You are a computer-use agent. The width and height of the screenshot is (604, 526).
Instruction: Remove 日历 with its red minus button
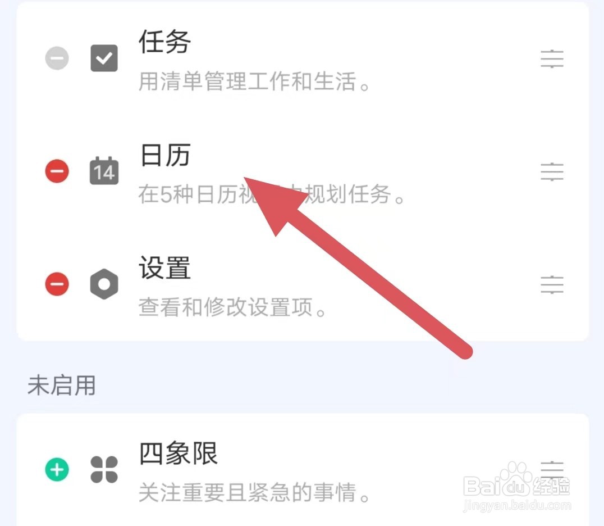[x=57, y=171]
